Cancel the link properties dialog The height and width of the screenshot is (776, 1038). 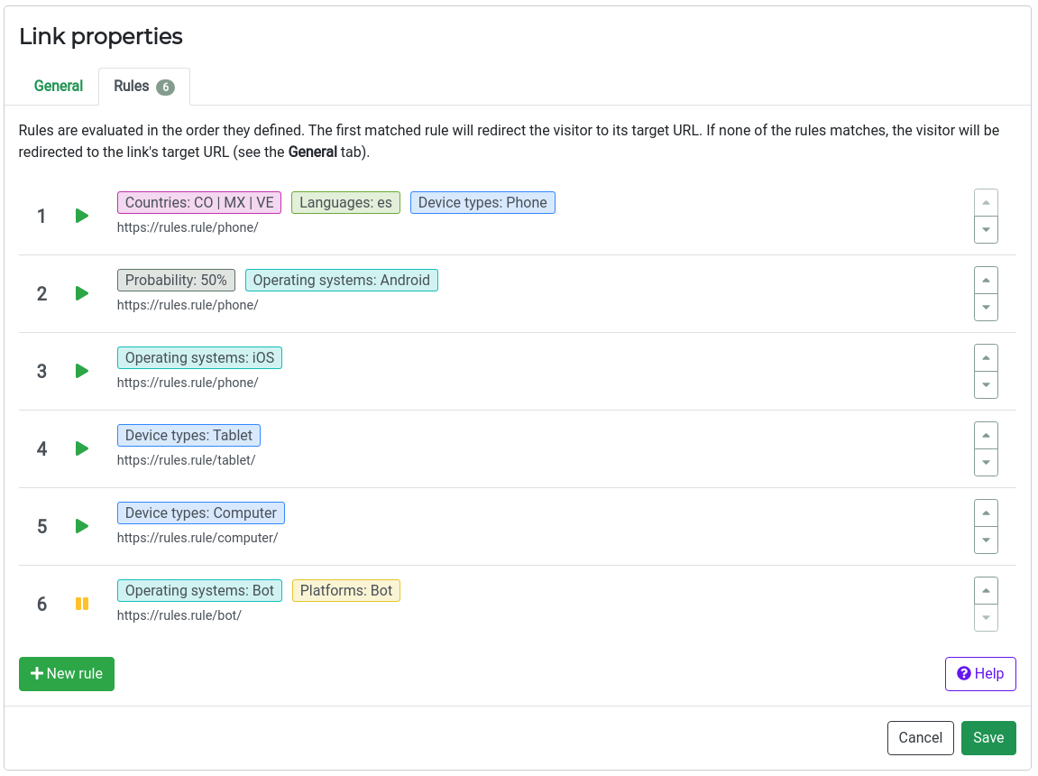coord(920,737)
